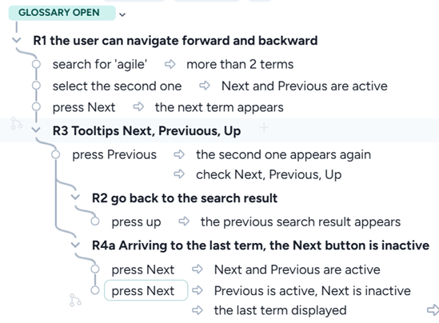
Task: Click the arrow icon before check Next, Previous, Up
Action: tap(179, 174)
